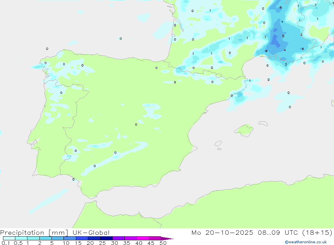Pick the 15–20 mm royal blue legend swatch
Viewport: 334px width, 245px height.
(82, 238)
